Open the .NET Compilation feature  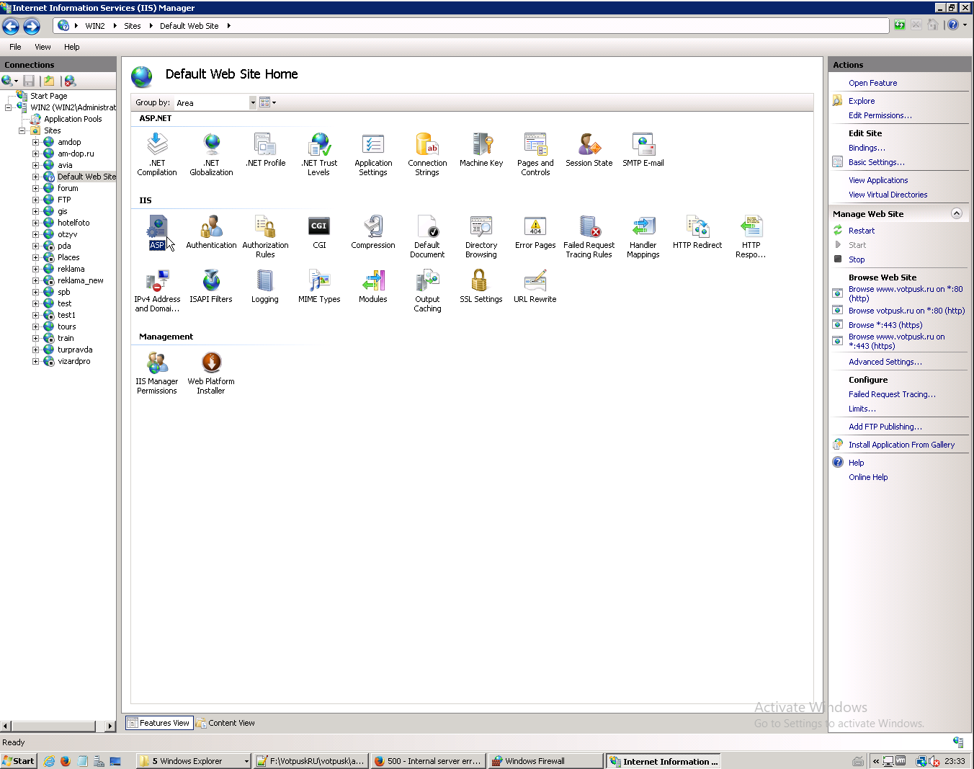pos(157,154)
